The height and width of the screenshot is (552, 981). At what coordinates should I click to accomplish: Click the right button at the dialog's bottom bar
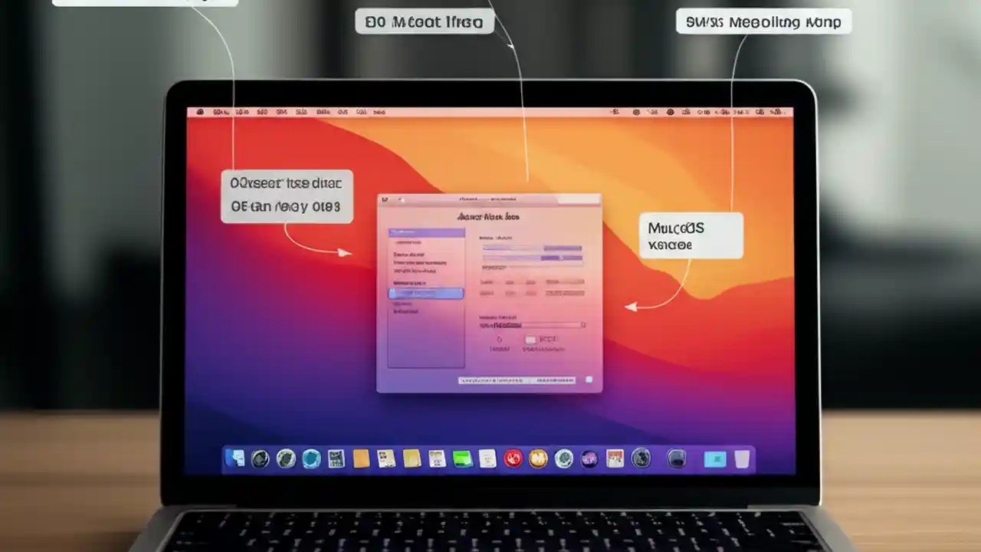click(x=556, y=380)
